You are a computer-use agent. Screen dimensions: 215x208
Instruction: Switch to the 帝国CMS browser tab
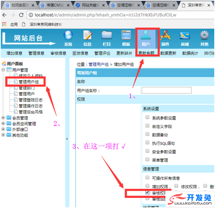tap(55, 5)
